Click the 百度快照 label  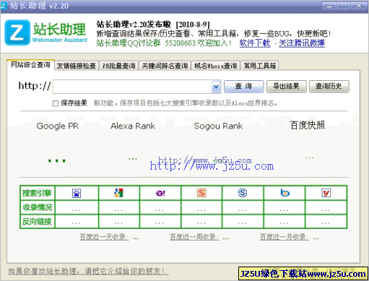pyautogui.click(x=308, y=125)
